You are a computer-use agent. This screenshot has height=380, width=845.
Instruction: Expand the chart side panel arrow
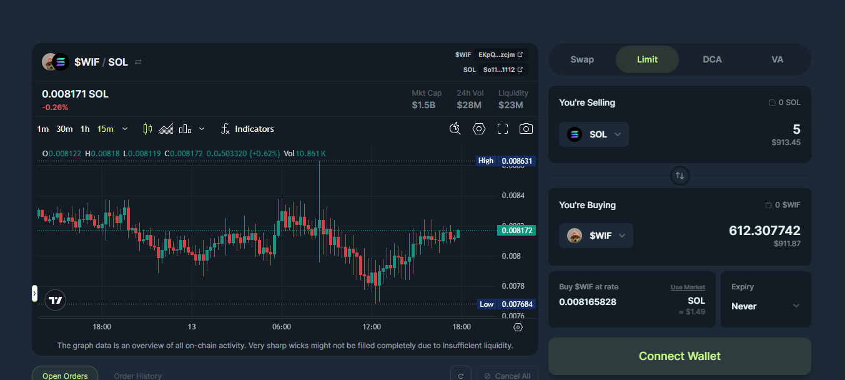pos(35,293)
